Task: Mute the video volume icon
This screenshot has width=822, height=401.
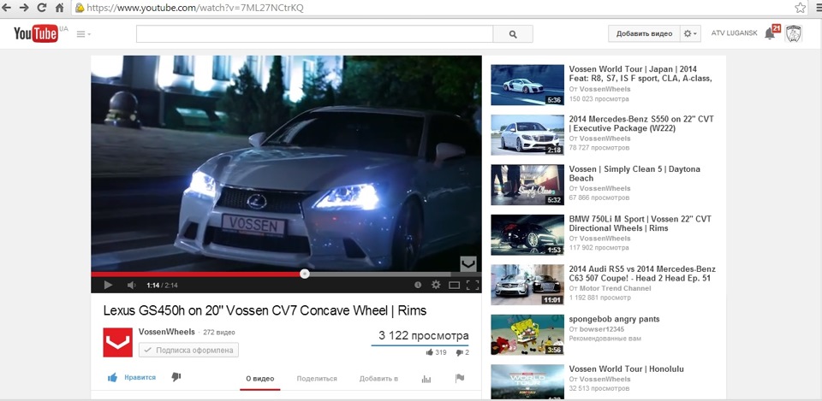Action: pos(131,285)
